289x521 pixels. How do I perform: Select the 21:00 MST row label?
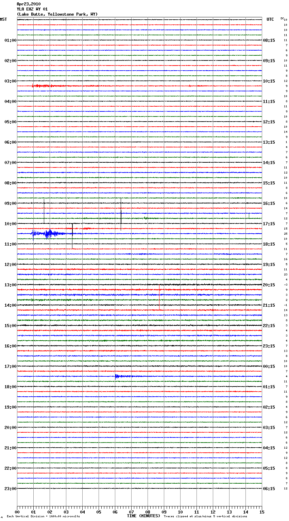click(x=11, y=448)
